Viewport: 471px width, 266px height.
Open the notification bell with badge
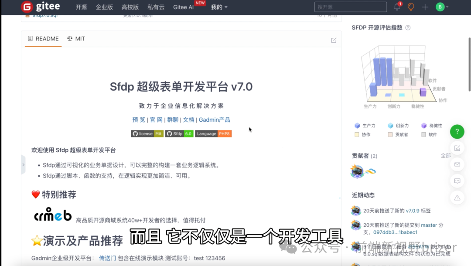(396, 7)
